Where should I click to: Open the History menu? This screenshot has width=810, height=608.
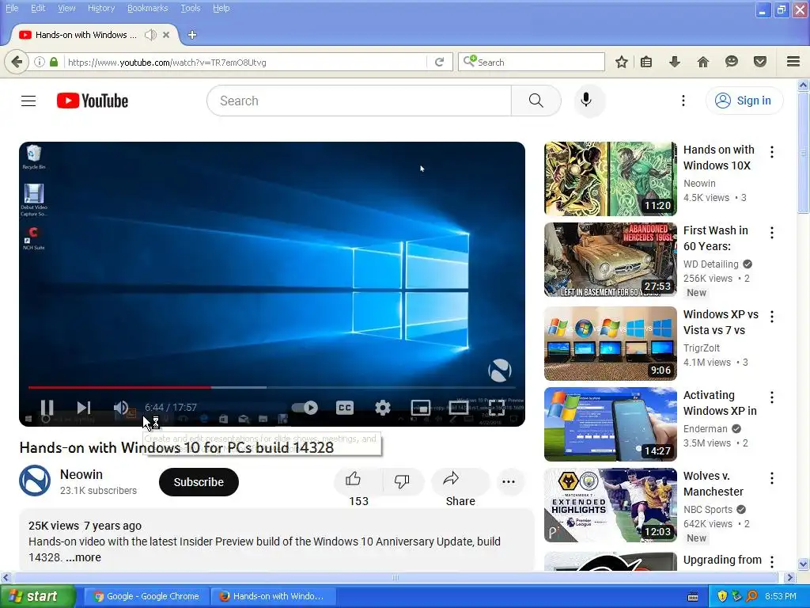point(101,8)
